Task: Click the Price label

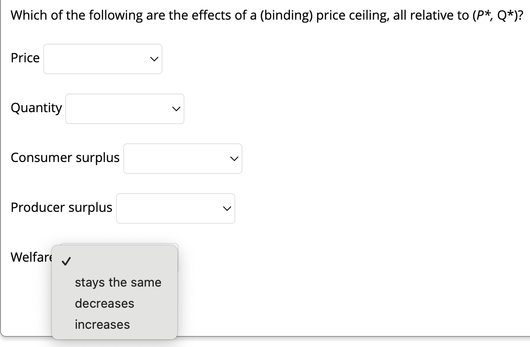Action: (x=25, y=58)
